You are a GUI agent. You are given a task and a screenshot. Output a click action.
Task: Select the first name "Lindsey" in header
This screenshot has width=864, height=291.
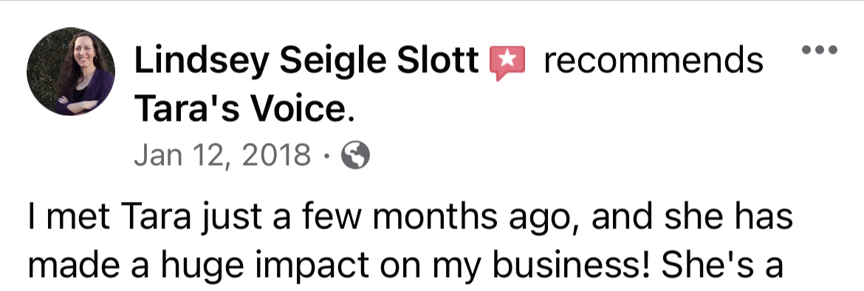click(x=202, y=61)
